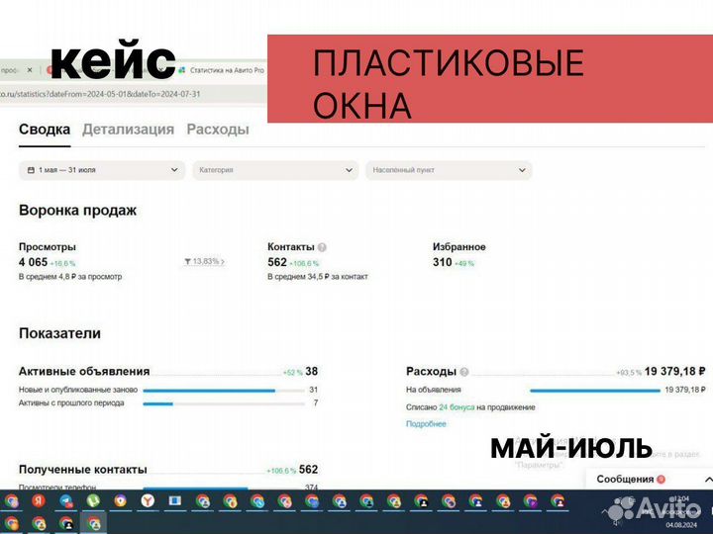
Task: Launch Yandex Browser from the taskbar
Action: [x=148, y=500]
